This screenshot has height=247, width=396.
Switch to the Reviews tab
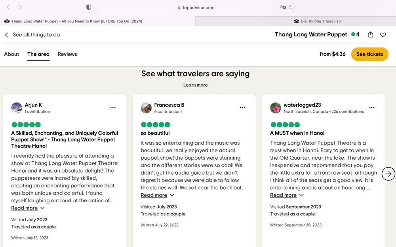[67, 54]
